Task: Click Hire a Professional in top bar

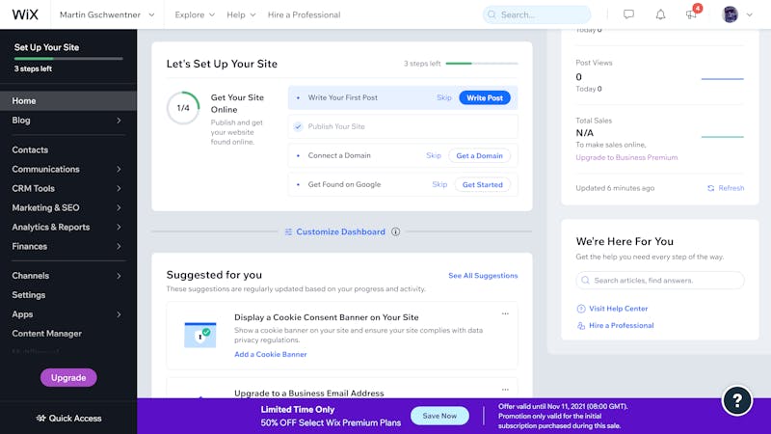Action: tap(304, 14)
